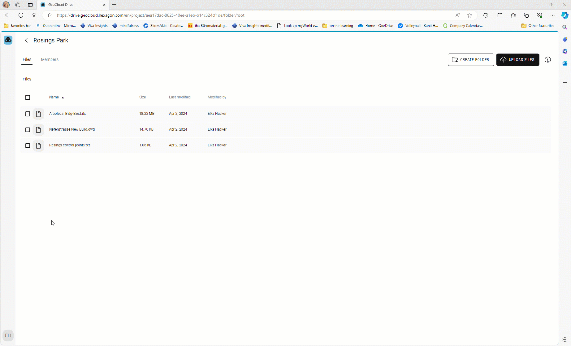Viewport: 571px width, 346px height.
Task: Open the Other favourites bookmarks folder
Action: (541, 26)
